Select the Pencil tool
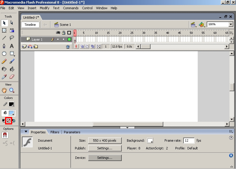The height and width of the screenshot is (169, 236). (x=4, y=61)
